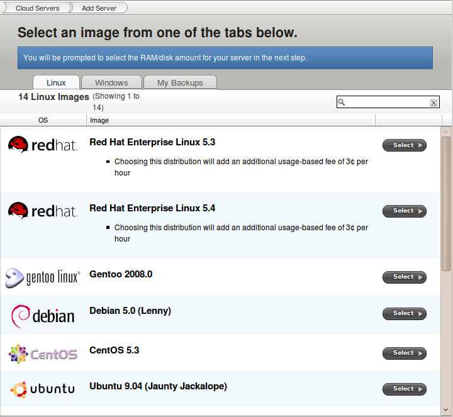Screen dimensions: 453x417
Task: Click the 'Red Hat Enterprise Linux 5.3' title
Action: [x=152, y=142]
